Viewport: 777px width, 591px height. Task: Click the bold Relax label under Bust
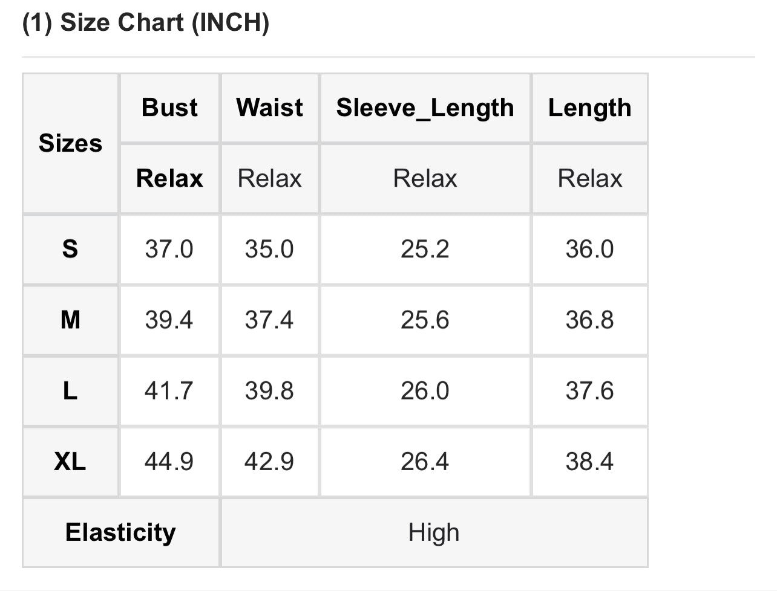(169, 178)
